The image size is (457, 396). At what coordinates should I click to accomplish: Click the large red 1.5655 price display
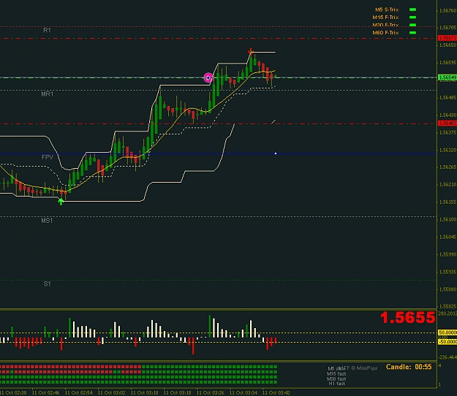(407, 318)
